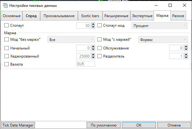Toggle the Валюта checkbox
Viewport: 192px width, 129px height.
(7, 64)
